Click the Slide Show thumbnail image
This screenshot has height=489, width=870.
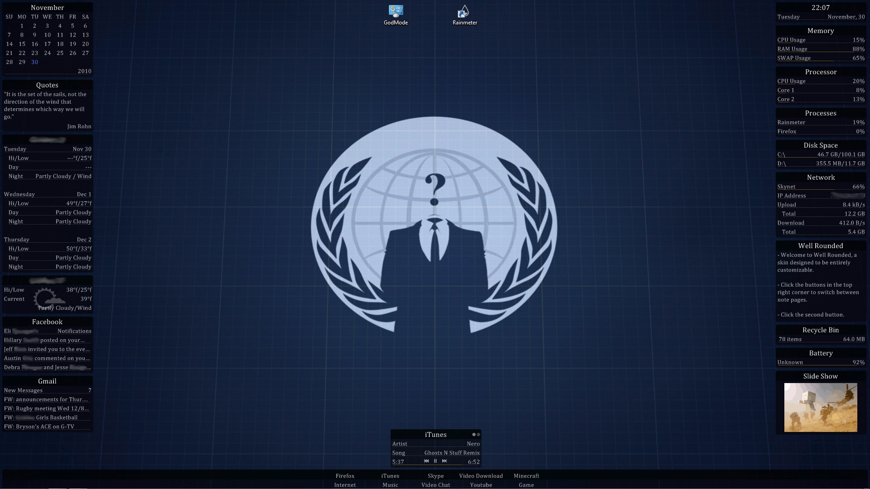tap(821, 407)
